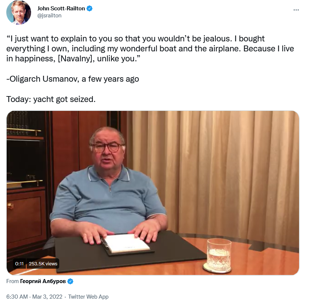
Task: Click the 253.5K views counter
Action: 43,263
